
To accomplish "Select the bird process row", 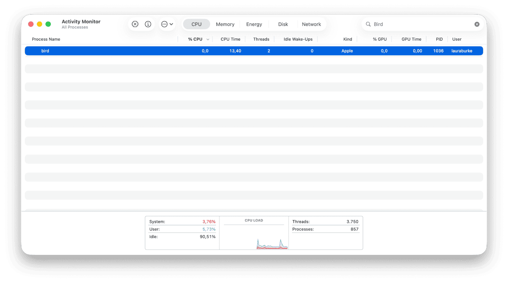I will click(x=152, y=50).
